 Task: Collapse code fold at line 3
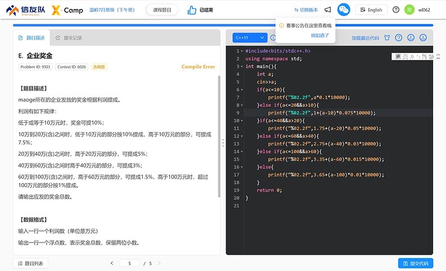(x=242, y=67)
